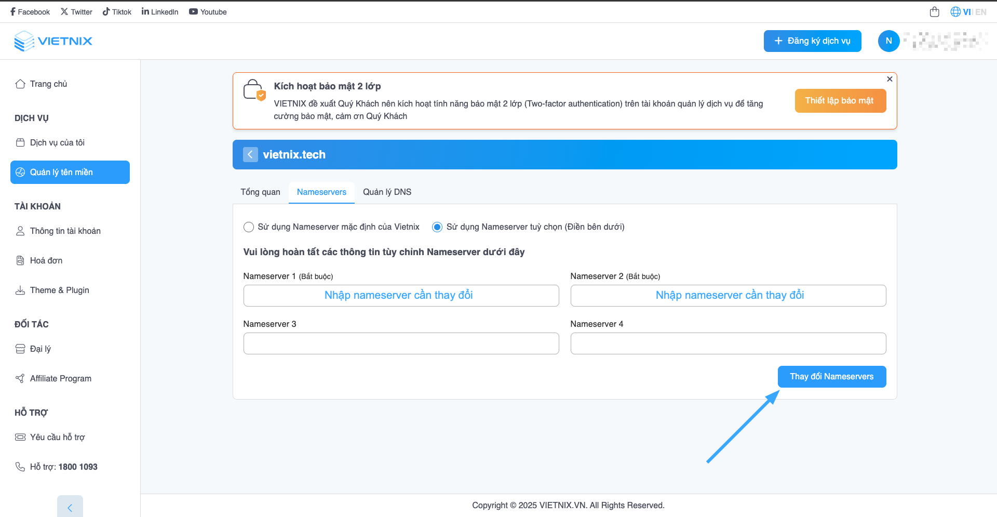Focus the Nameserver 4 input field
The width and height of the screenshot is (997, 517).
[728, 343]
